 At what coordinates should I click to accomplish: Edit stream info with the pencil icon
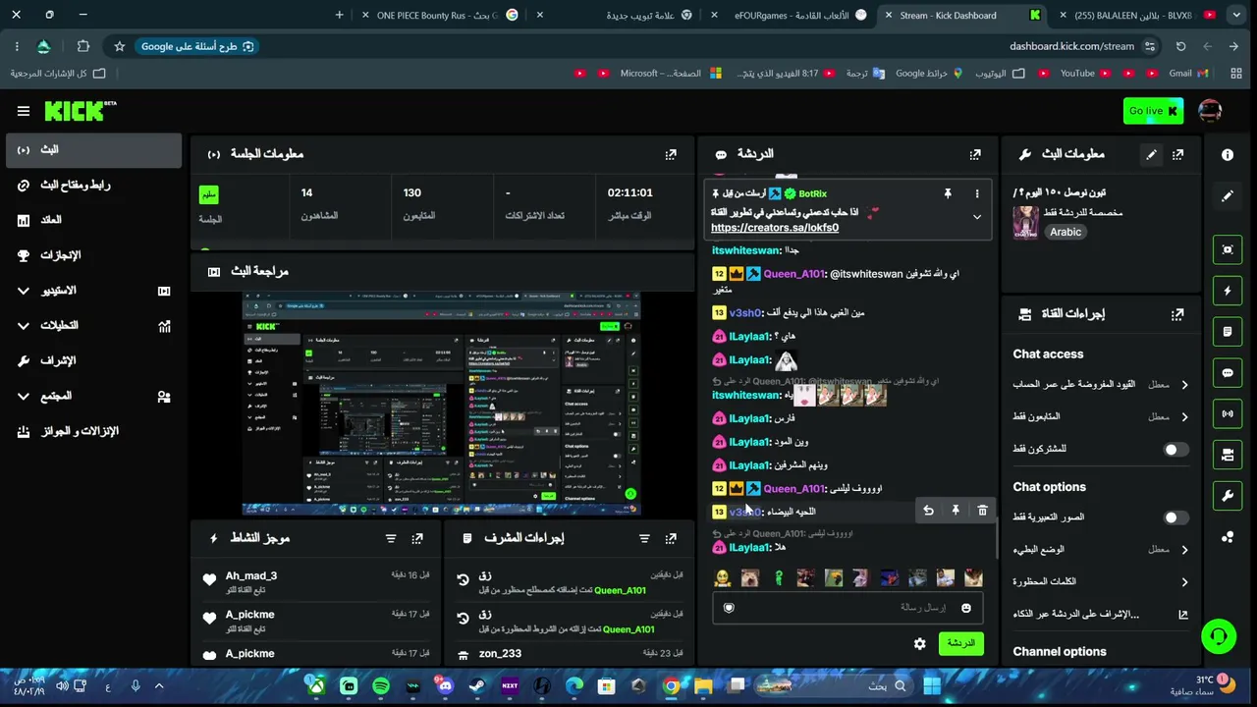tap(1151, 154)
